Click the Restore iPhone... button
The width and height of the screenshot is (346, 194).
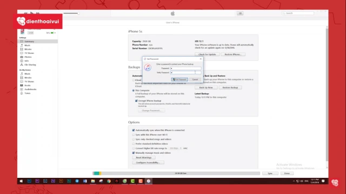pos(233,54)
